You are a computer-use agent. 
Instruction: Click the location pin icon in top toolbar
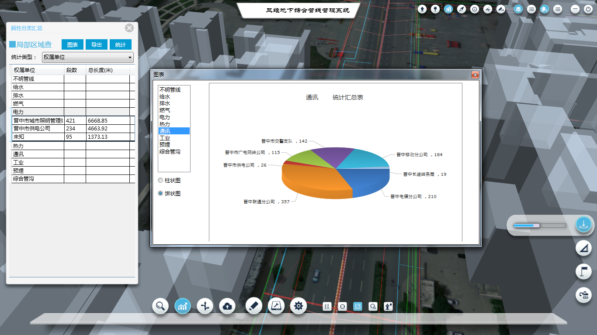[x=435, y=9]
